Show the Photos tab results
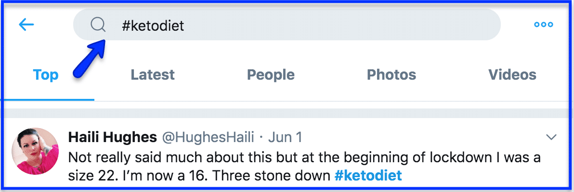Viewport: 574px width, 192px height. pyautogui.click(x=391, y=75)
